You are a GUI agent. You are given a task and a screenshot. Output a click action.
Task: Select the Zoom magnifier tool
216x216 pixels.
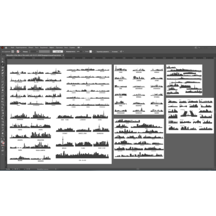[x=3, y=136]
